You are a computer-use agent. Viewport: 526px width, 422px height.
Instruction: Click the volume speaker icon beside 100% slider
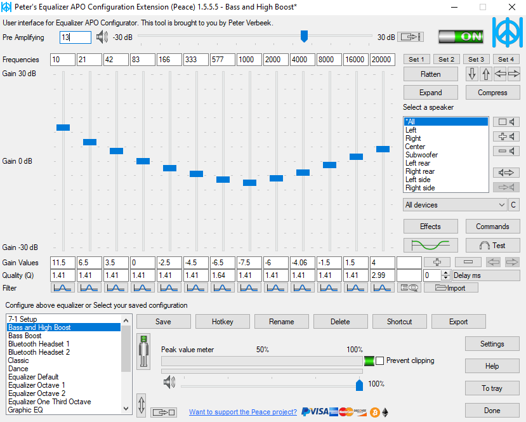coord(169,382)
